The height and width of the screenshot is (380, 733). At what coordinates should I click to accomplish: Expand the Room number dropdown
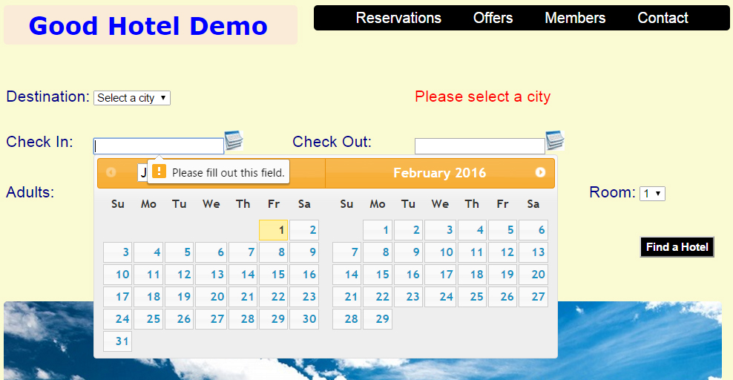tap(652, 194)
